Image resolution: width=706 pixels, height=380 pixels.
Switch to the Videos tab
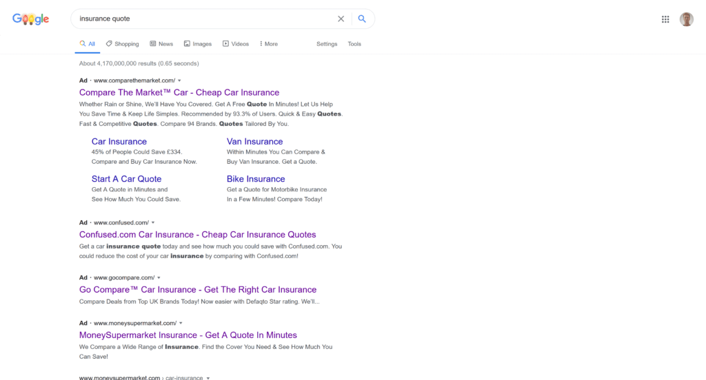(x=236, y=44)
